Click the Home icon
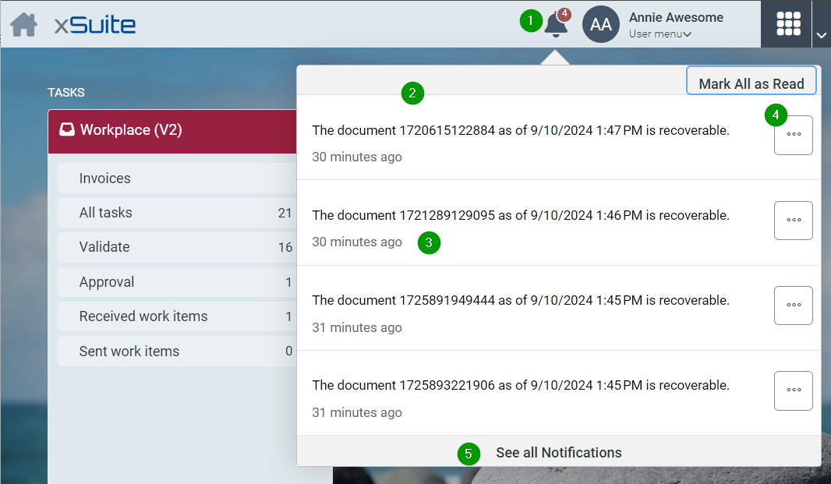Screen dimensions: 831x484 [x=23, y=25]
